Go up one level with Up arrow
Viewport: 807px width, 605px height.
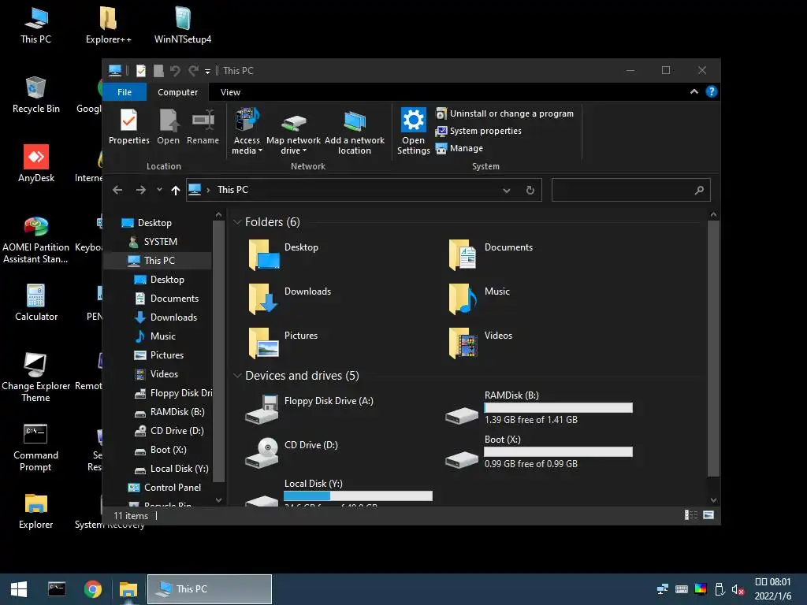(176, 191)
